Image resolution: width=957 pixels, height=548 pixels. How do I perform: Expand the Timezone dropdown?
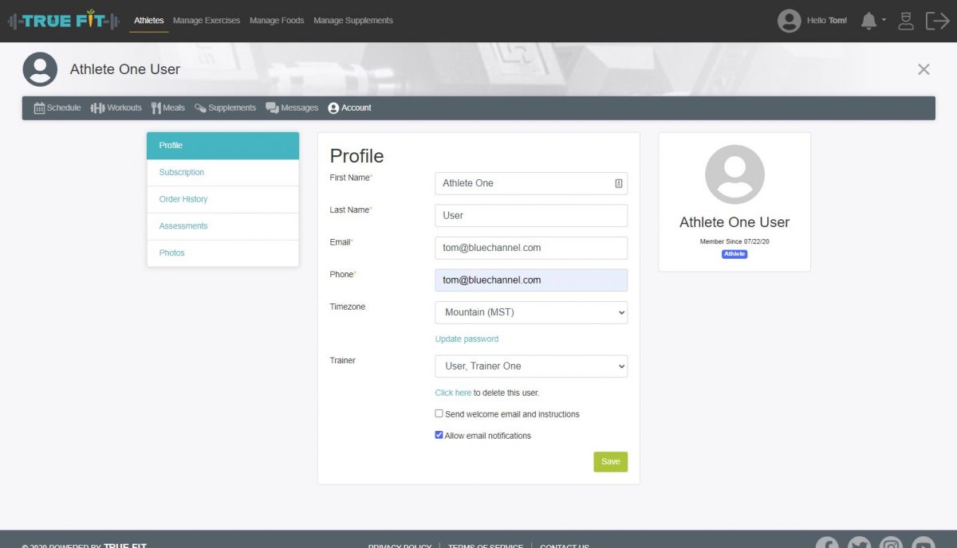pyautogui.click(x=531, y=312)
